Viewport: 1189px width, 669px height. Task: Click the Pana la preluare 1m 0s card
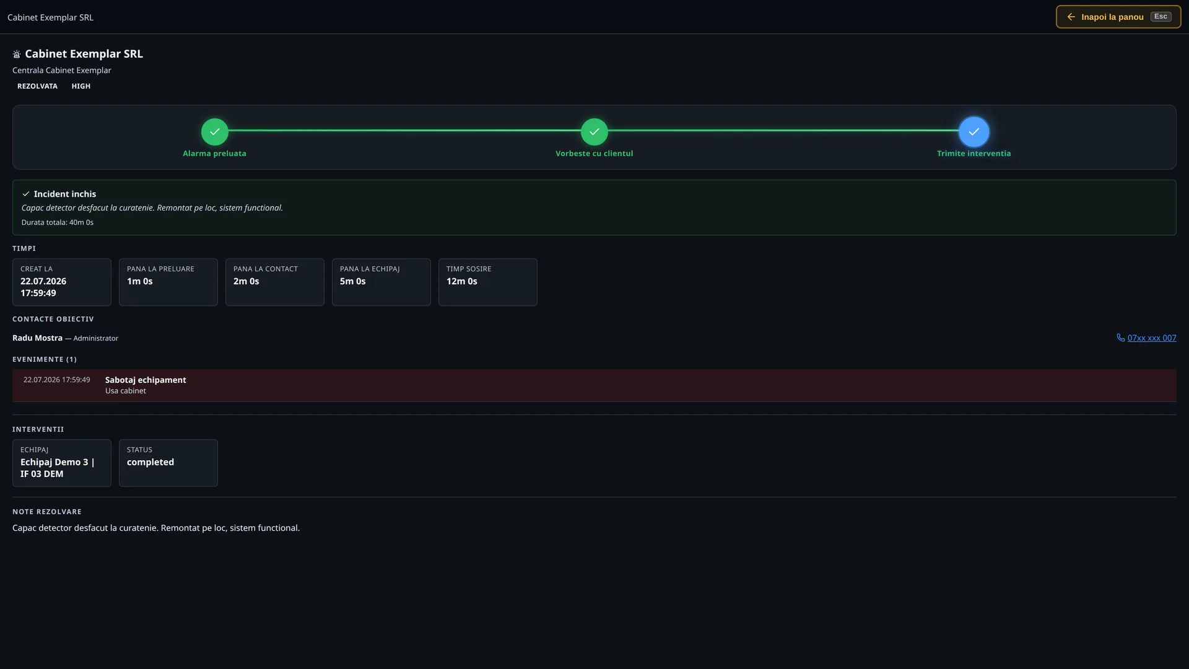pyautogui.click(x=168, y=282)
